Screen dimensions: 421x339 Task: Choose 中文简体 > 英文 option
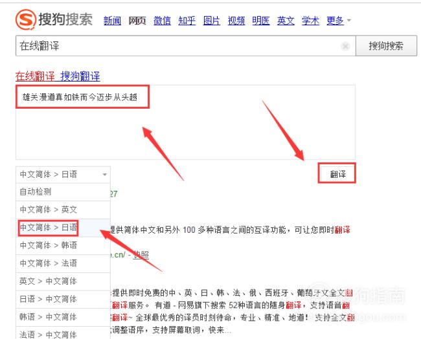pyautogui.click(x=63, y=210)
